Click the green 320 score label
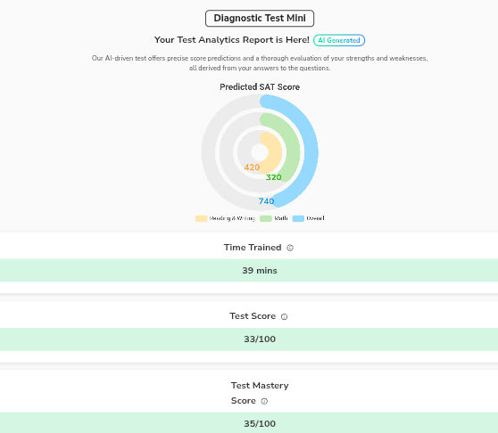 pyautogui.click(x=273, y=177)
